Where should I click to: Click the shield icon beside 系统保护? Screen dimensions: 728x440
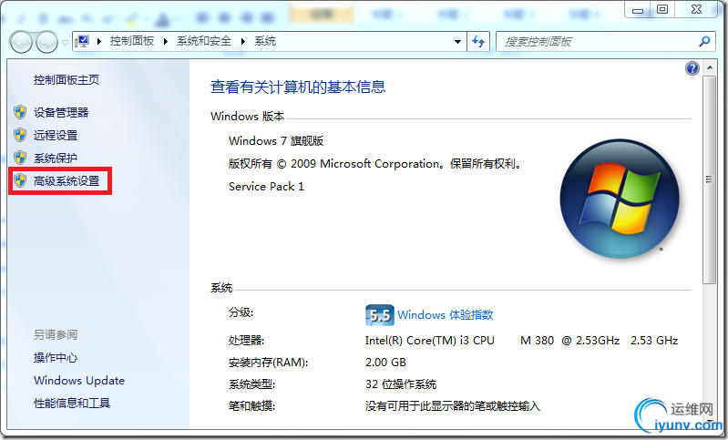(x=20, y=158)
